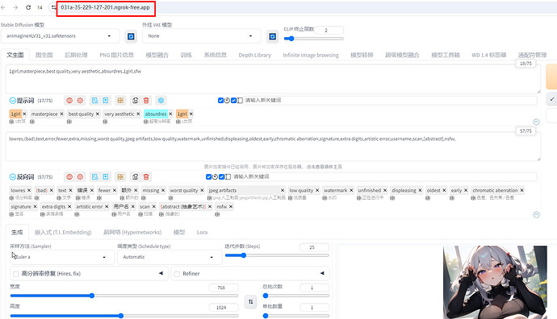Collapse the 反向词 negative prompt section

(12, 176)
